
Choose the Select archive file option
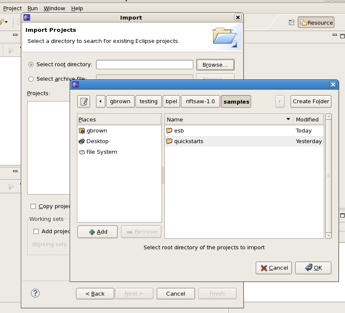(31, 79)
